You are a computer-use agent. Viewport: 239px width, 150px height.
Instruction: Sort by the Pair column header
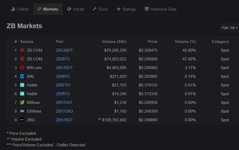[60, 42]
